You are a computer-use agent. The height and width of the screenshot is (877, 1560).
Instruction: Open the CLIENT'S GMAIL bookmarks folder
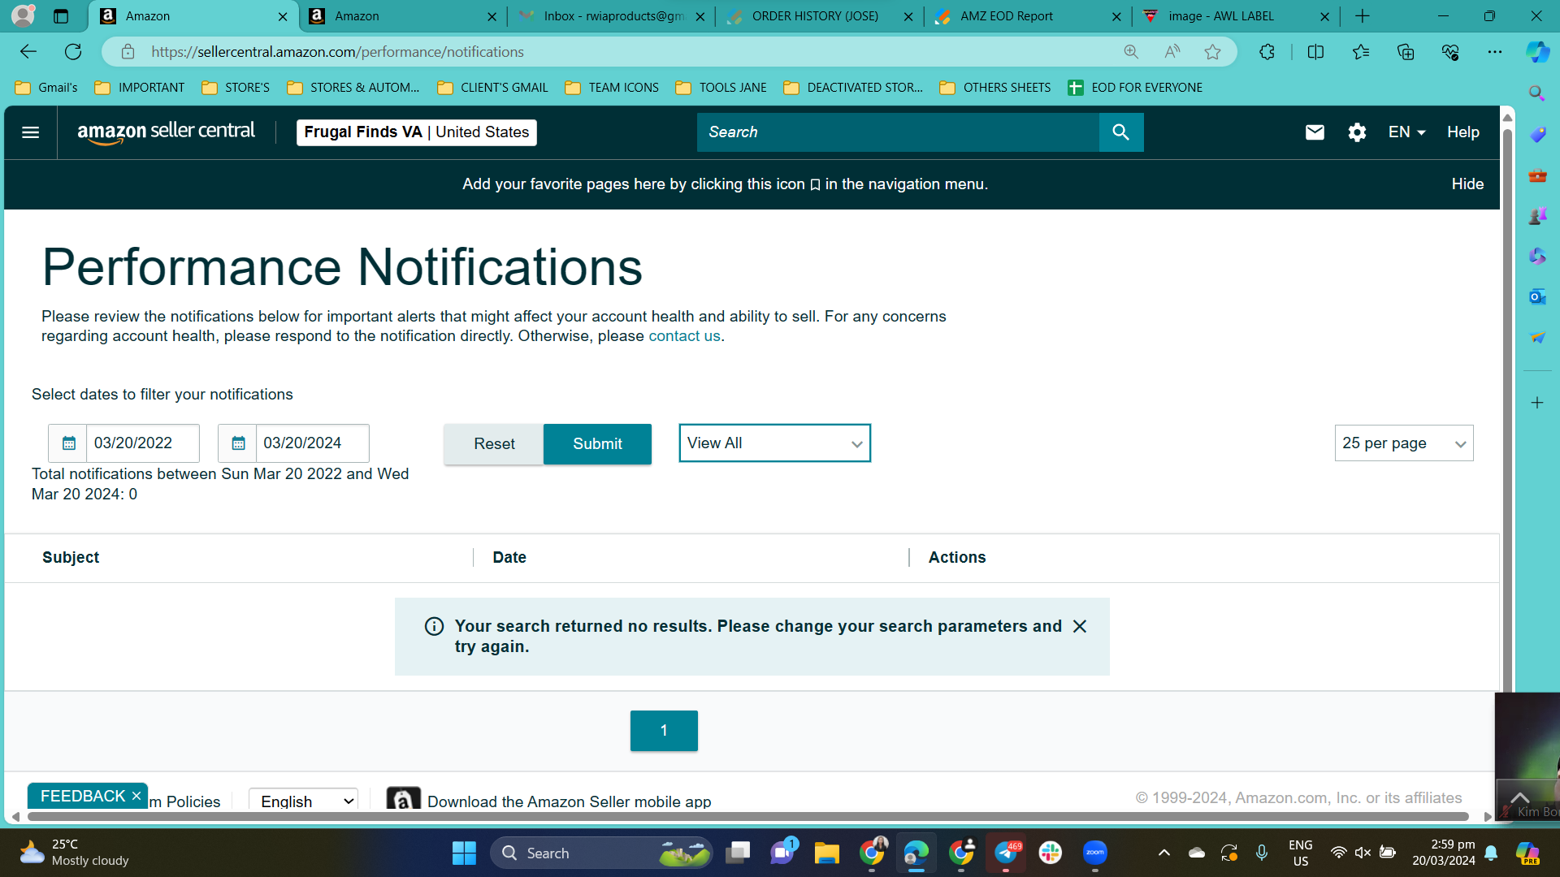tap(492, 88)
